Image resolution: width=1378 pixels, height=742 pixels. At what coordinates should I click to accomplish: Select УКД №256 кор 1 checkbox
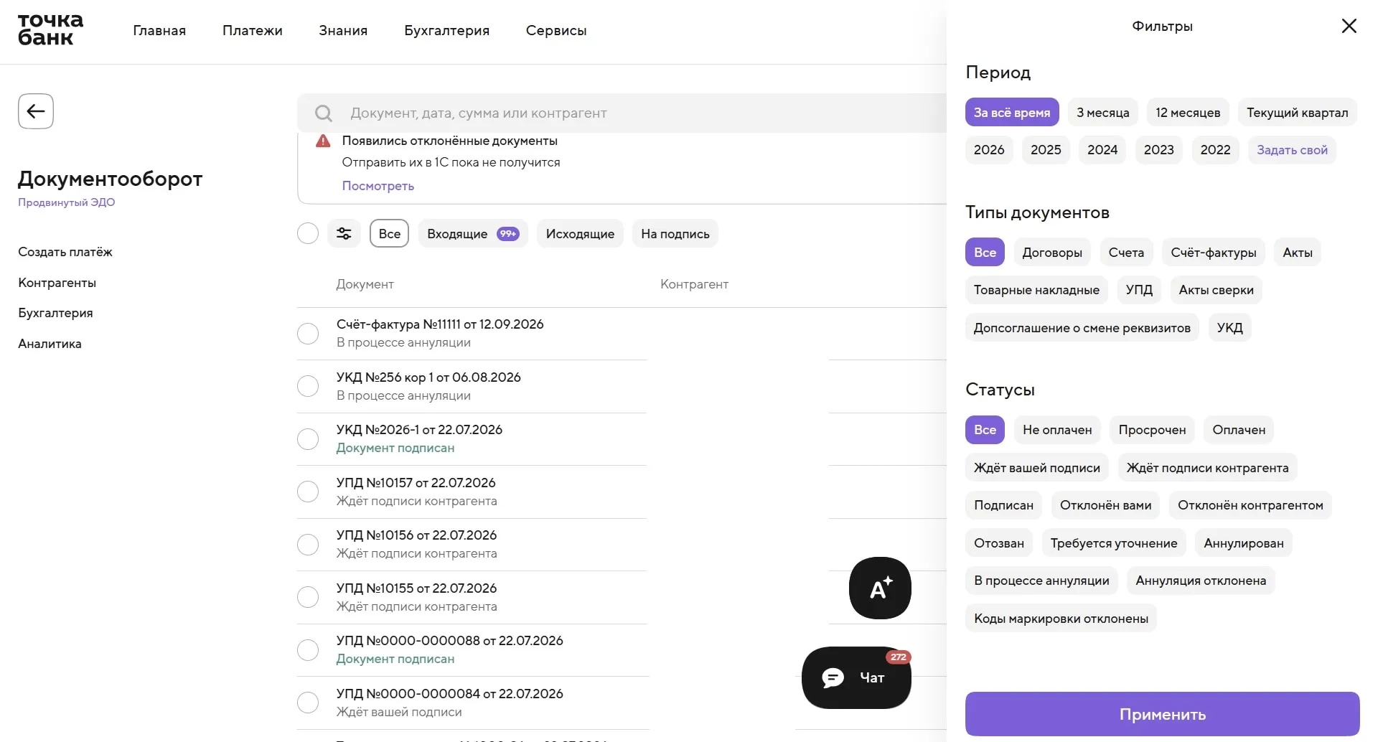point(308,386)
